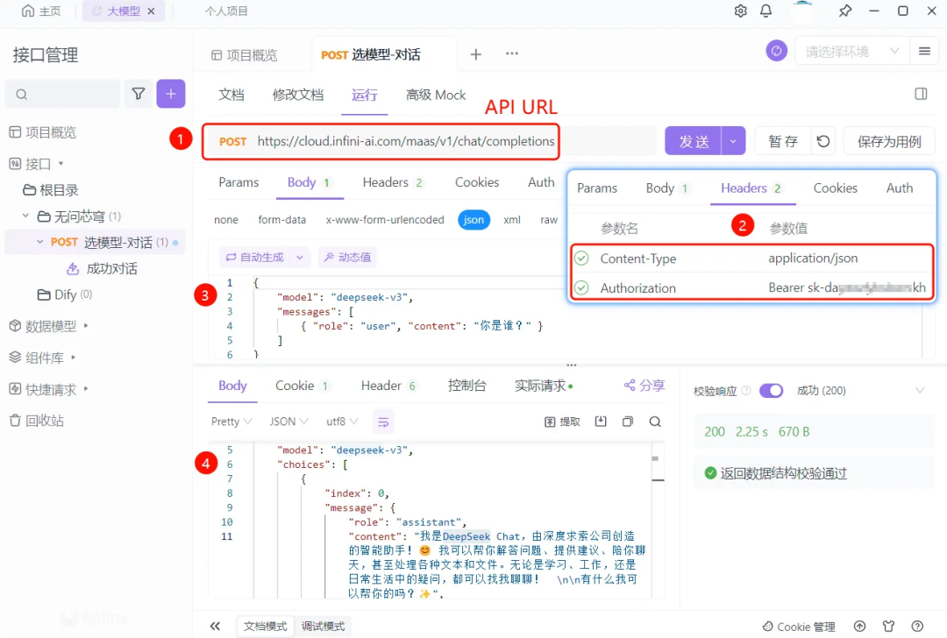The width and height of the screenshot is (947, 638).
Task: Switch to the 项目概览 tab
Action: (244, 55)
